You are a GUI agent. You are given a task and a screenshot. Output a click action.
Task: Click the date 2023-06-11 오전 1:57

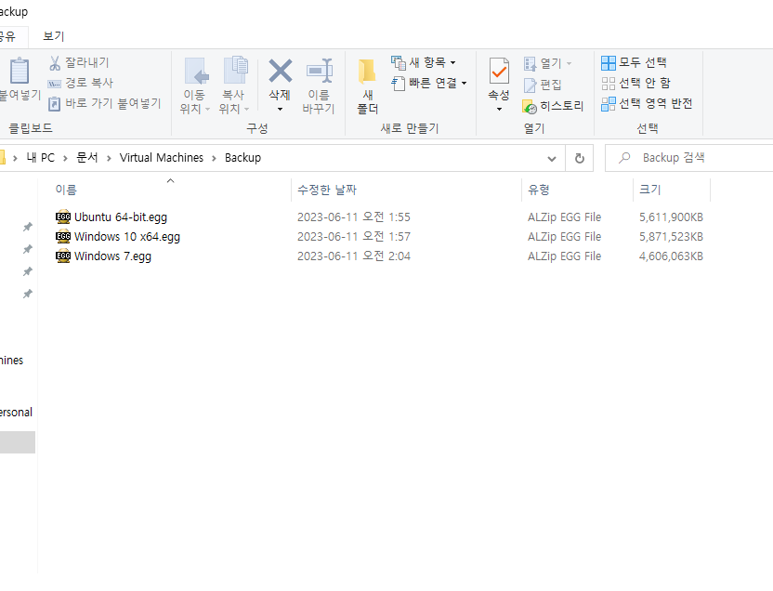(353, 237)
